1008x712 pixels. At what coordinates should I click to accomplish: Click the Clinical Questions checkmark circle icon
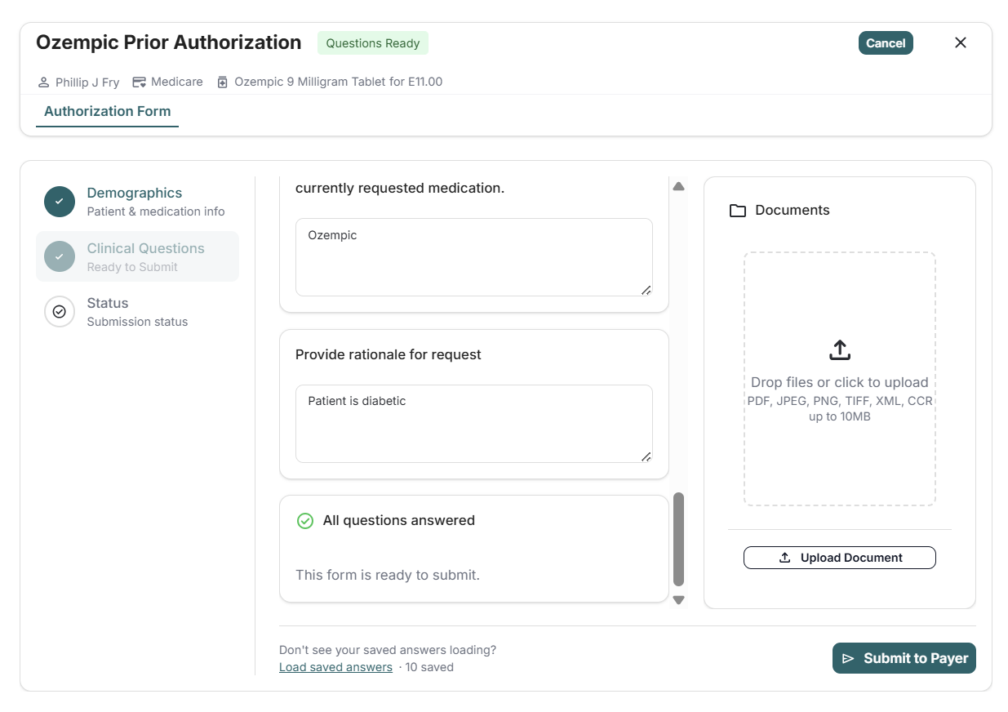(60, 256)
